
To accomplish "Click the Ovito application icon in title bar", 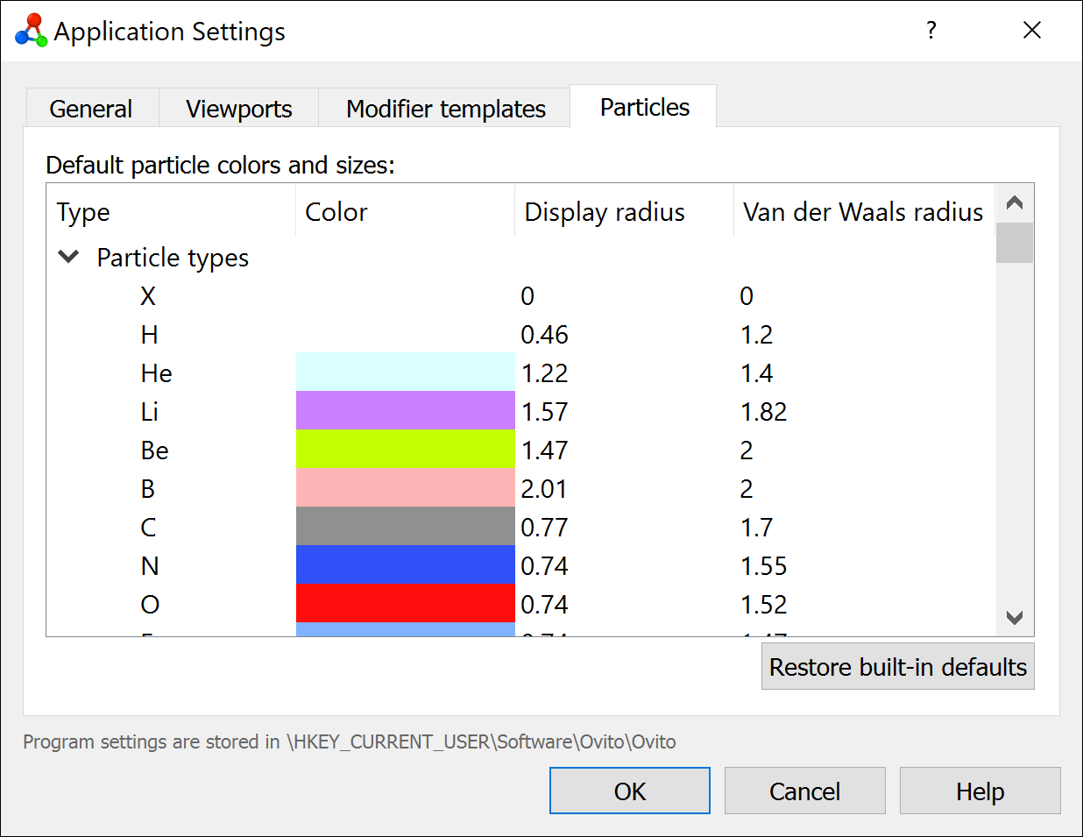I will coord(31,31).
